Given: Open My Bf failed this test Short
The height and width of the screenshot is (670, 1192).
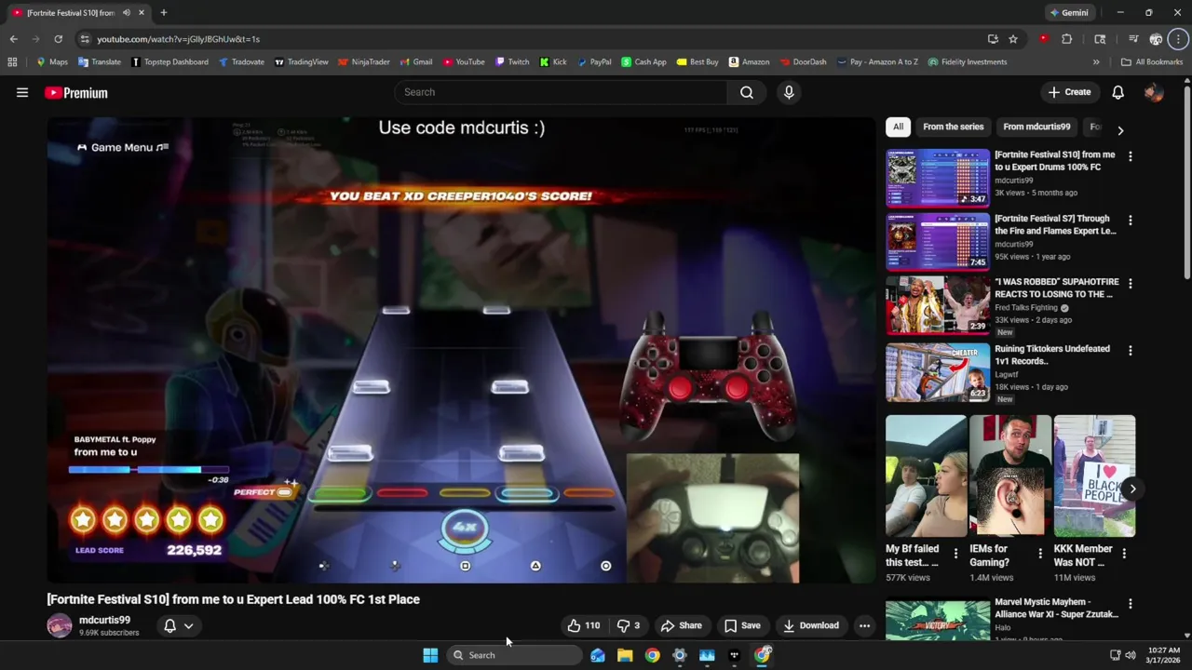Looking at the screenshot, I should click(925, 476).
